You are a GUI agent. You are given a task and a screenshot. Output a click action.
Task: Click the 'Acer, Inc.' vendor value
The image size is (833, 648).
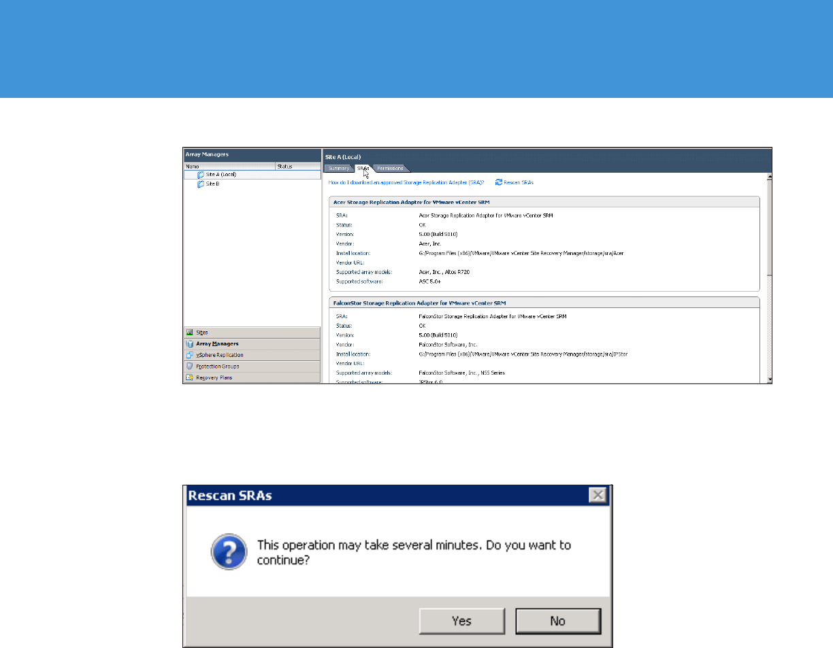431,243
